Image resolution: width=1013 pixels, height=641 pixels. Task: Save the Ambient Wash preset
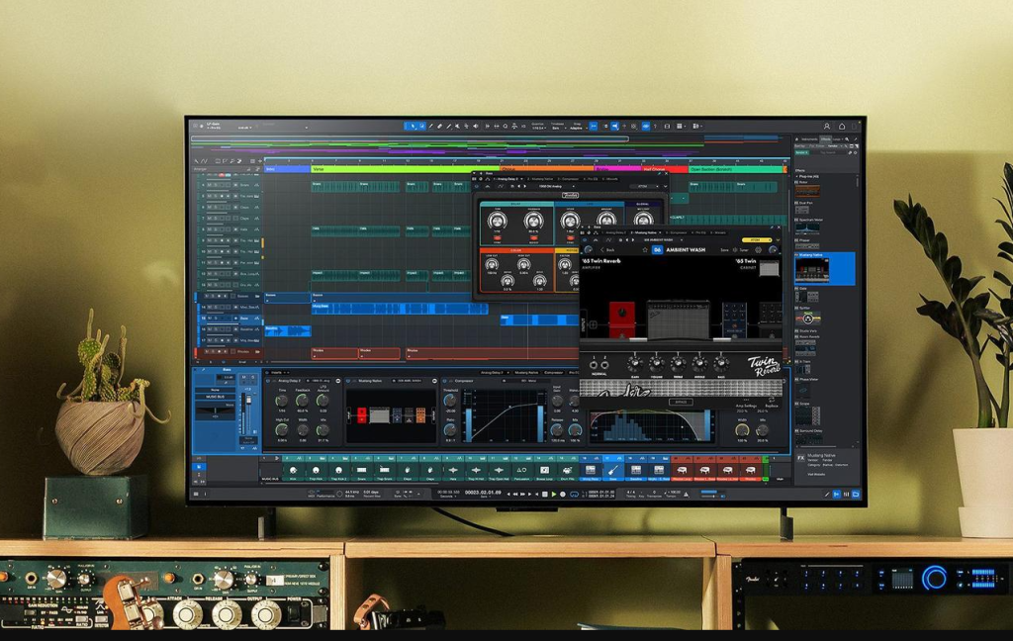tap(723, 250)
